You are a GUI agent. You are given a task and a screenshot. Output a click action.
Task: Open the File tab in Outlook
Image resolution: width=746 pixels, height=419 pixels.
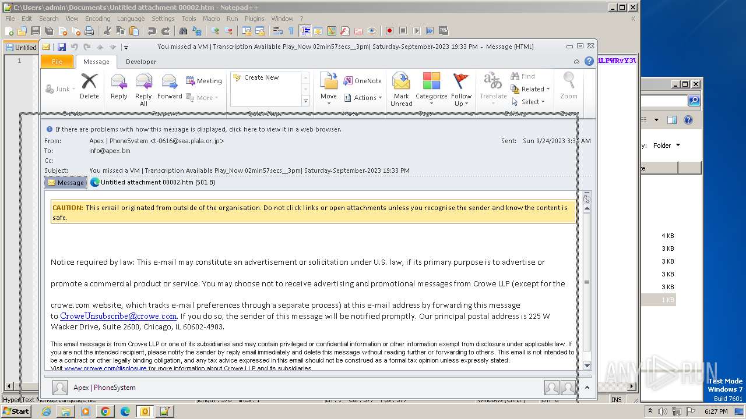pos(57,62)
